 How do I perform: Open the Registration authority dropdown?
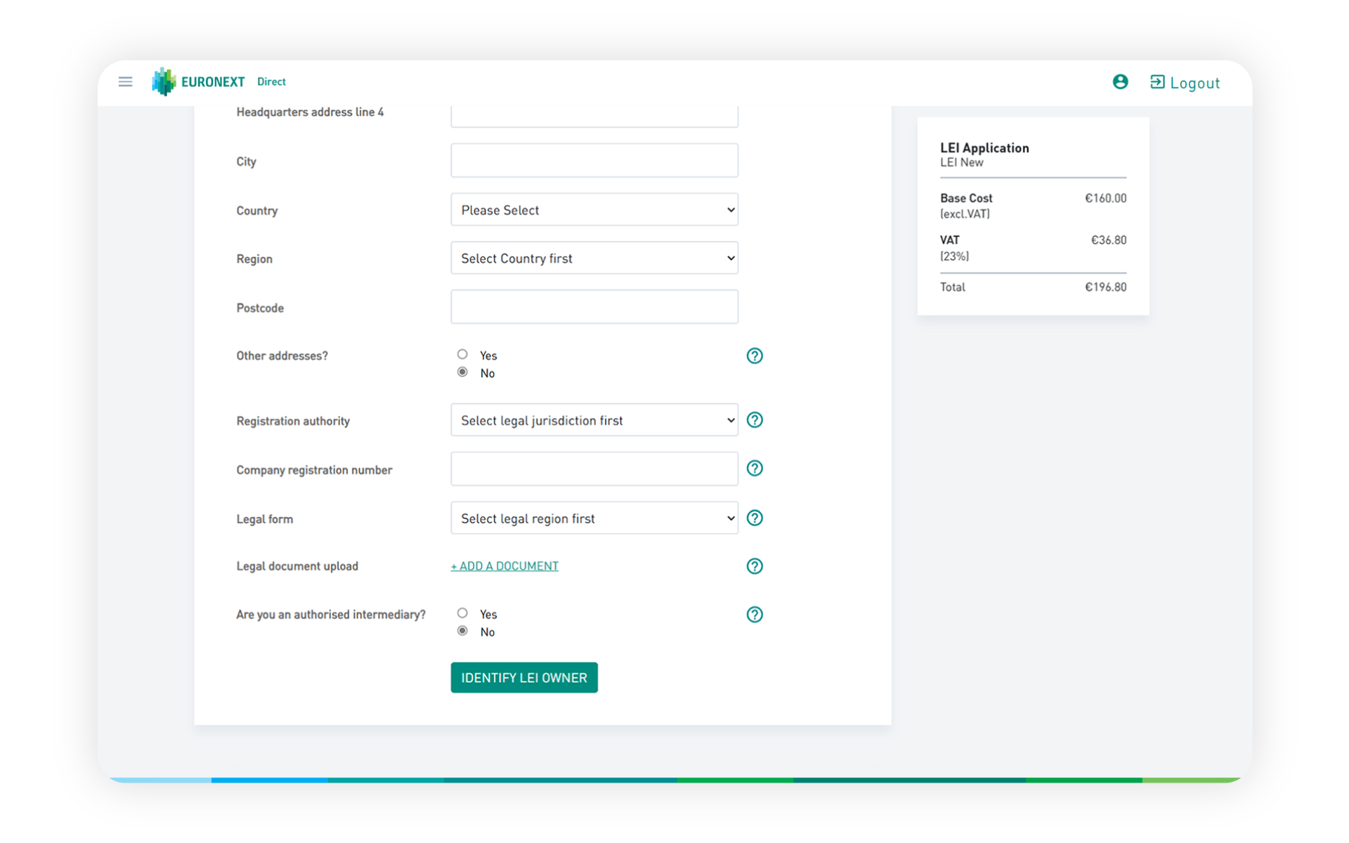[594, 419]
